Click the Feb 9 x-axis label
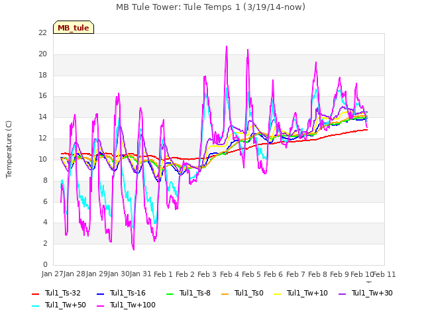424x318 pixels. 340,274
